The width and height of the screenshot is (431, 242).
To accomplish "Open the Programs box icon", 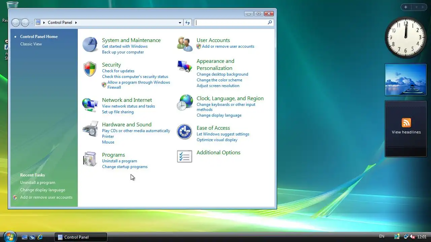I will [x=90, y=159].
